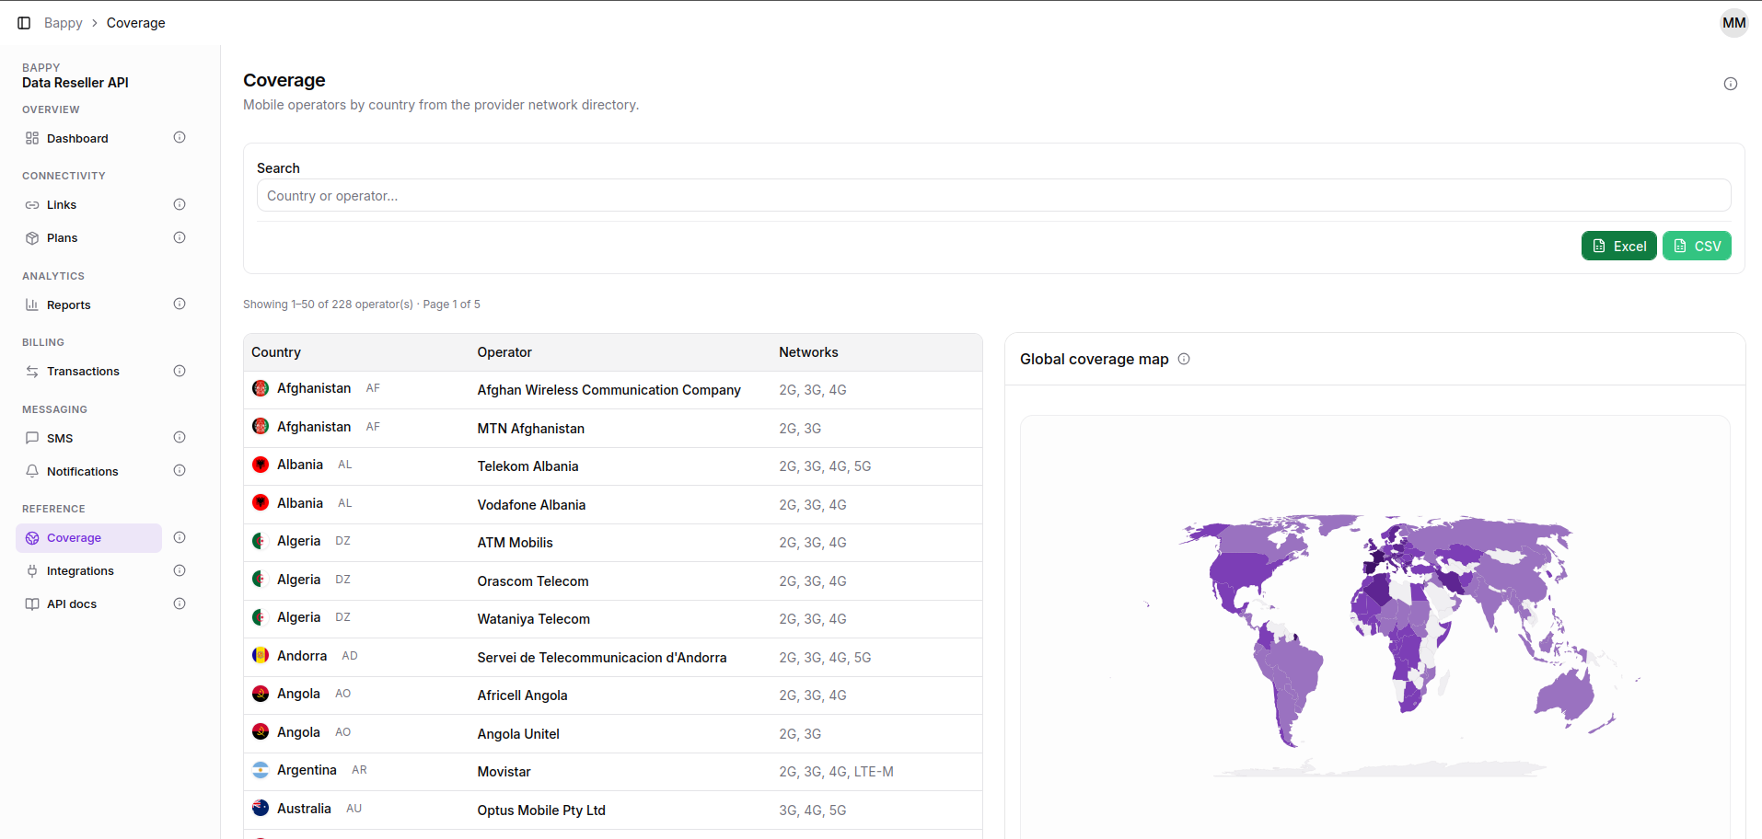Click the Country column header
This screenshot has height=839, width=1762.
coord(276,352)
